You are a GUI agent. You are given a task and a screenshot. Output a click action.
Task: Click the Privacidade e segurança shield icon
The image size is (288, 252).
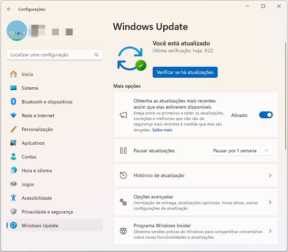(x=14, y=212)
